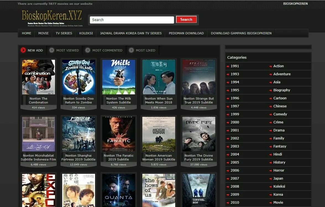Open The Divine Fury movie poster
The image size is (325, 207).
(x=199, y=134)
